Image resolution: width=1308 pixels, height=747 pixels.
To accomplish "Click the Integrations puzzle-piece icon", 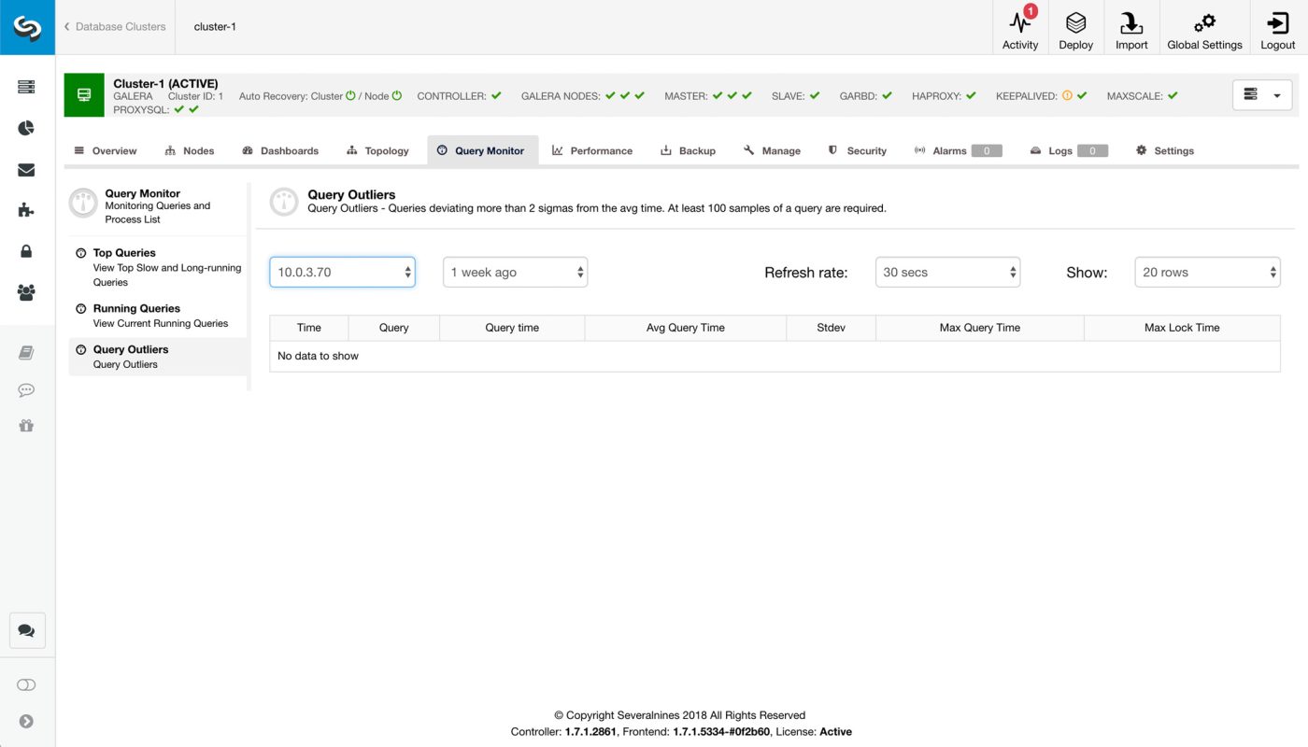I will [x=27, y=210].
